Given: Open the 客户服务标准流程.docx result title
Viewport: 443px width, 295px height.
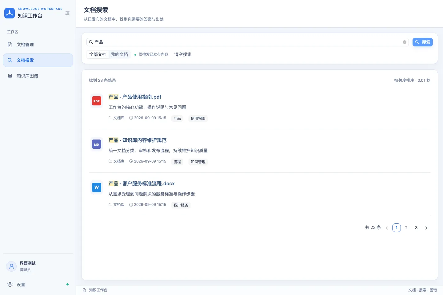Looking at the screenshot, I should pyautogui.click(x=142, y=183).
